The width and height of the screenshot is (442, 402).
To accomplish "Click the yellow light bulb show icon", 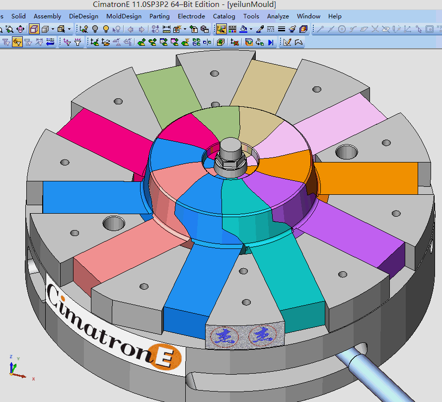I will pos(106,29).
